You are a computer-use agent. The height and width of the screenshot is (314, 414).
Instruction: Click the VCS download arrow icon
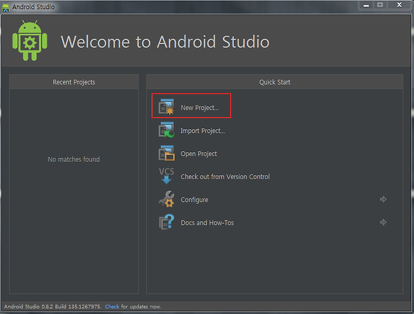(x=166, y=176)
